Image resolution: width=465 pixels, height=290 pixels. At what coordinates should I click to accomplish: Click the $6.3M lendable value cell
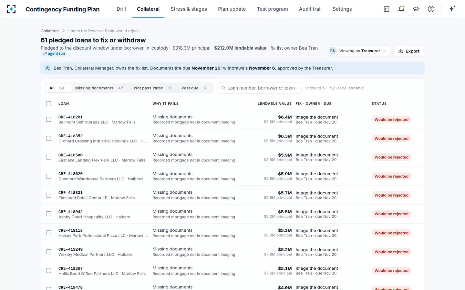pyautogui.click(x=285, y=136)
